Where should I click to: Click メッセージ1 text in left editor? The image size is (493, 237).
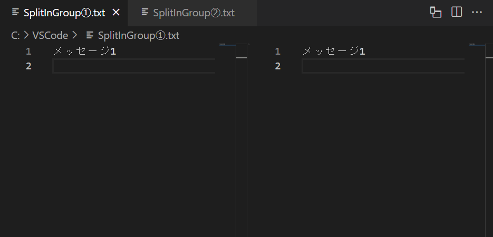[84, 51]
